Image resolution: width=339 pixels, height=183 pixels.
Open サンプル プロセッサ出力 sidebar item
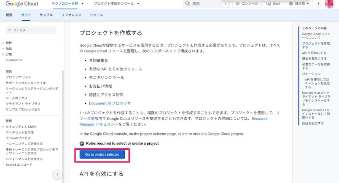pyautogui.click(x=23, y=110)
